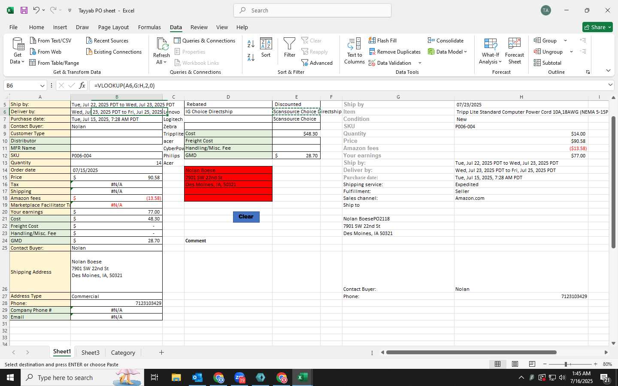Image resolution: width=618 pixels, height=386 pixels.
Task: Insert function using fx icon
Action: coord(82,85)
